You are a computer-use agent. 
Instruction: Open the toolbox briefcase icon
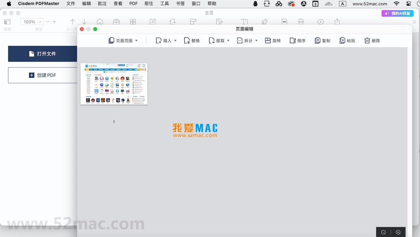coord(116,22)
